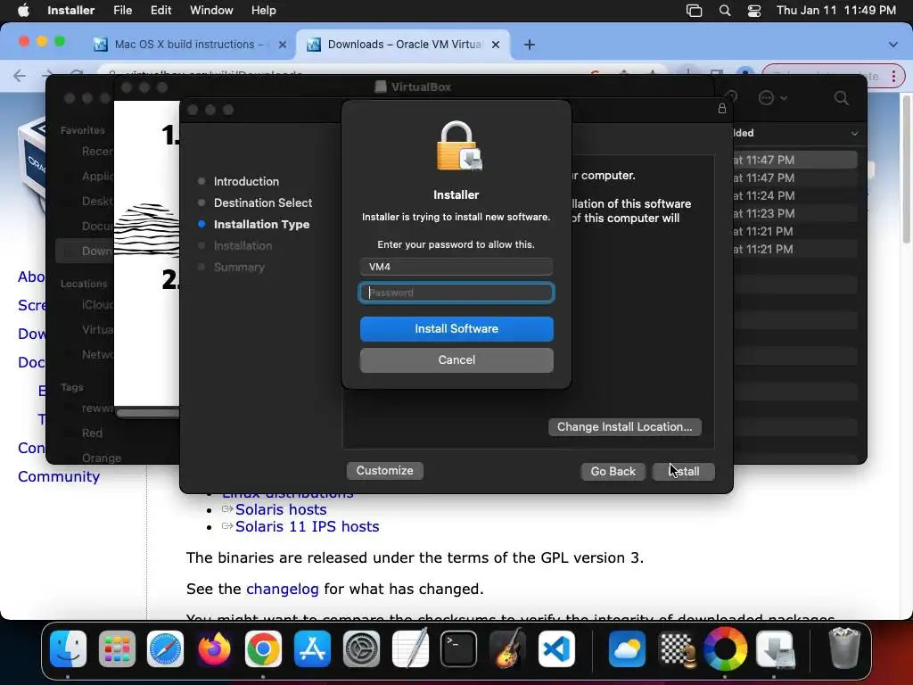Open the Help menu
Viewport: 913px width, 685px height.
(x=263, y=11)
